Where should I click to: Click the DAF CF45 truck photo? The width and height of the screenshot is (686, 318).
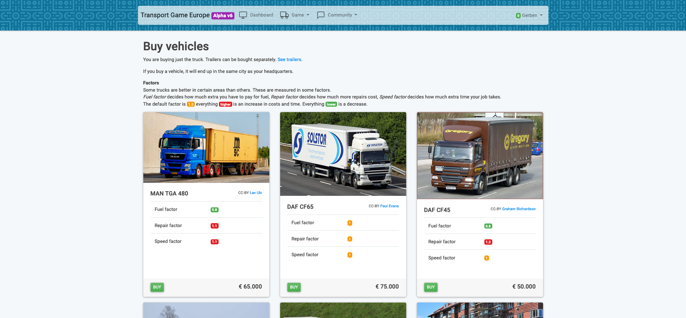click(x=480, y=156)
